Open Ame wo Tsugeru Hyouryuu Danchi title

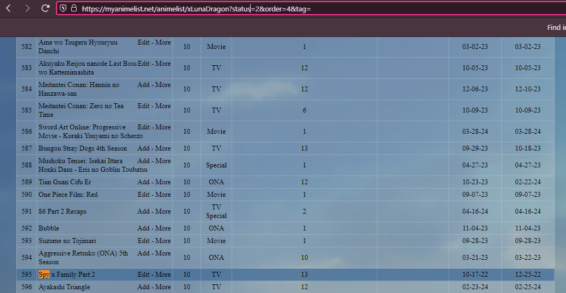click(78, 47)
